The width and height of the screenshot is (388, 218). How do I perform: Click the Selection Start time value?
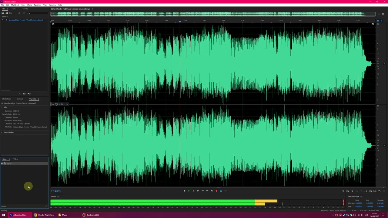[x=359, y=203]
